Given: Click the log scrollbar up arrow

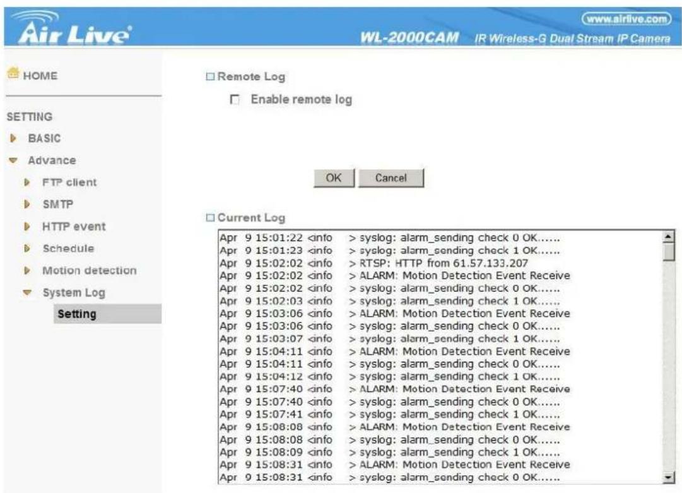Looking at the screenshot, I should coord(668,237).
